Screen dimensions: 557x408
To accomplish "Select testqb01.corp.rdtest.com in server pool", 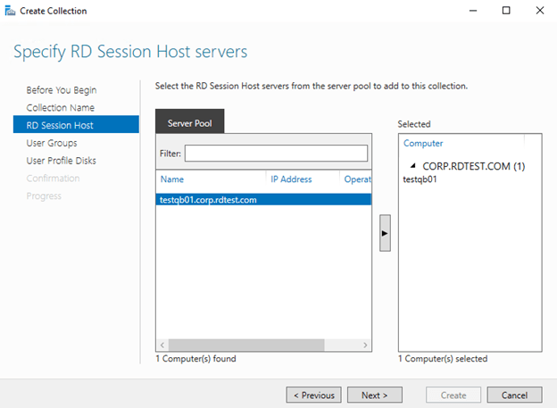I will 207,200.
